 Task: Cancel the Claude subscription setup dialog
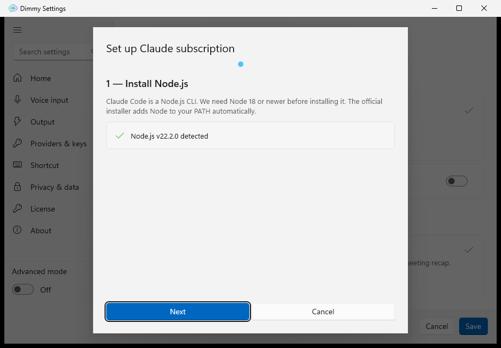[x=323, y=312]
